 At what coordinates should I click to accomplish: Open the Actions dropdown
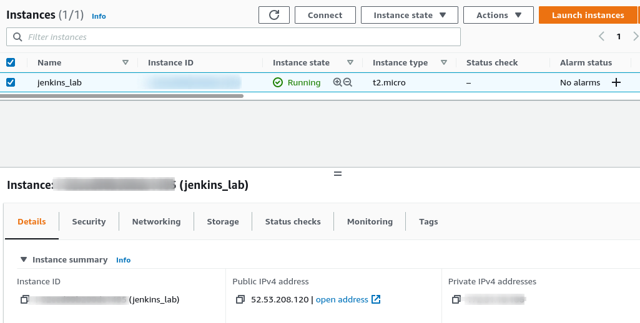pos(498,15)
